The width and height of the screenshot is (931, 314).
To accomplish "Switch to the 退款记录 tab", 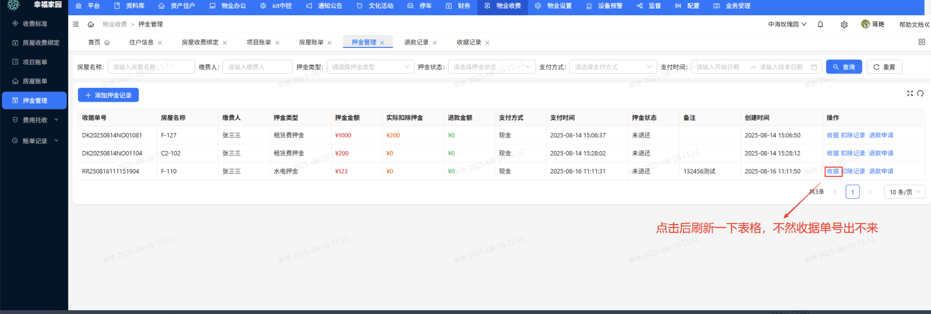I will point(416,42).
